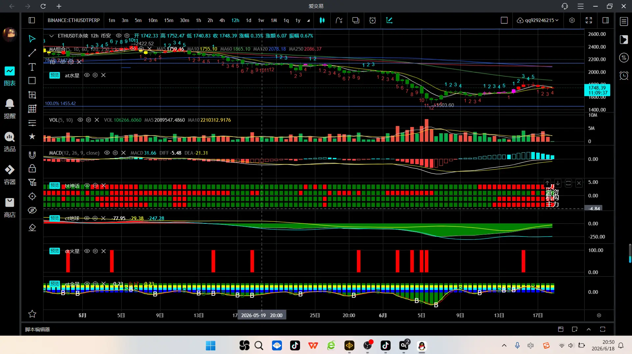Open the 商店 store section
The width and height of the screenshot is (632, 354).
(10, 208)
